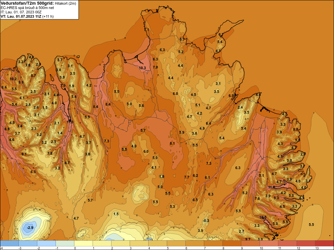Pick the legend swatch between -4 and -3
334x250 pixels.
[9, 243]
